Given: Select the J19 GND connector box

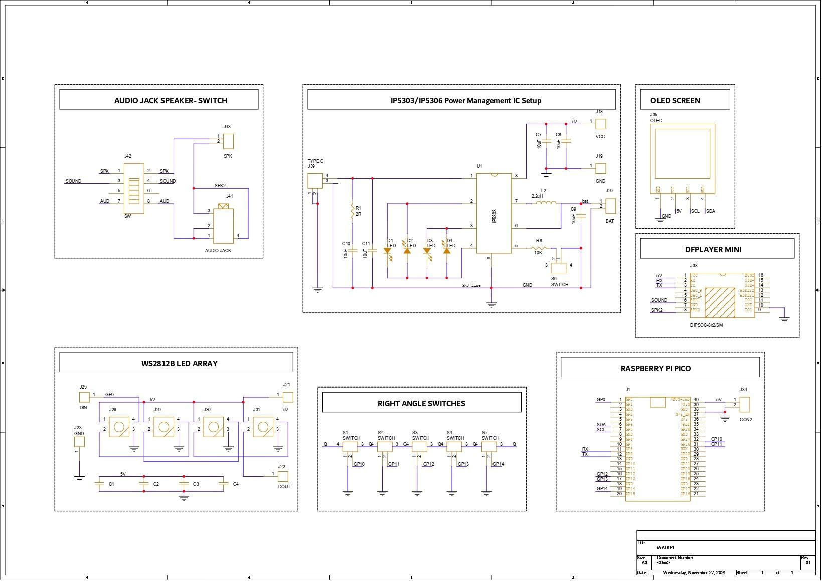Looking at the screenshot, I should [x=601, y=168].
